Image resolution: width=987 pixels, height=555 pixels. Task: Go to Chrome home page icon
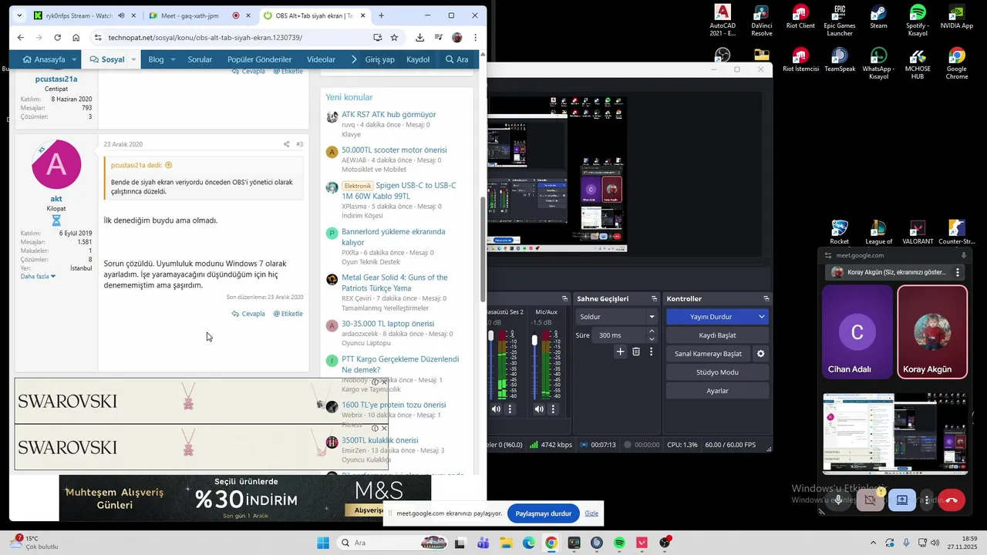(76, 37)
